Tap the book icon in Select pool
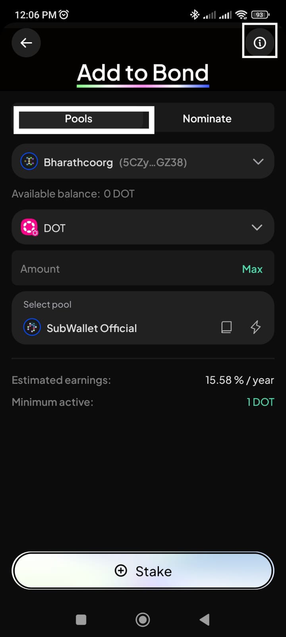286x637 pixels. pyautogui.click(x=226, y=327)
